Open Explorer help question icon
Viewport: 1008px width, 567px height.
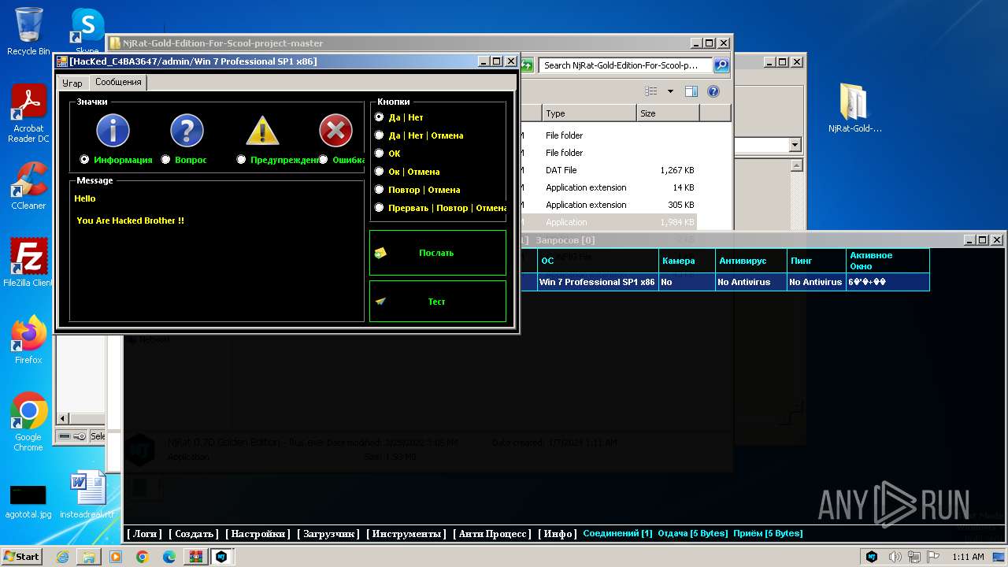pos(713,91)
